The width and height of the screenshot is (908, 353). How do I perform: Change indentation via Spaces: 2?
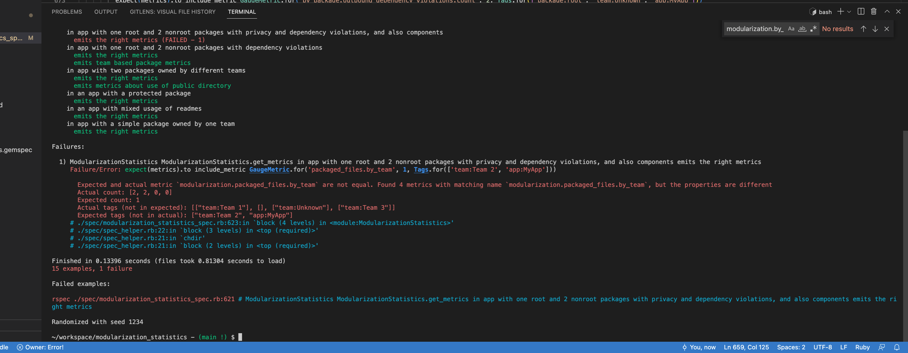tap(791, 348)
